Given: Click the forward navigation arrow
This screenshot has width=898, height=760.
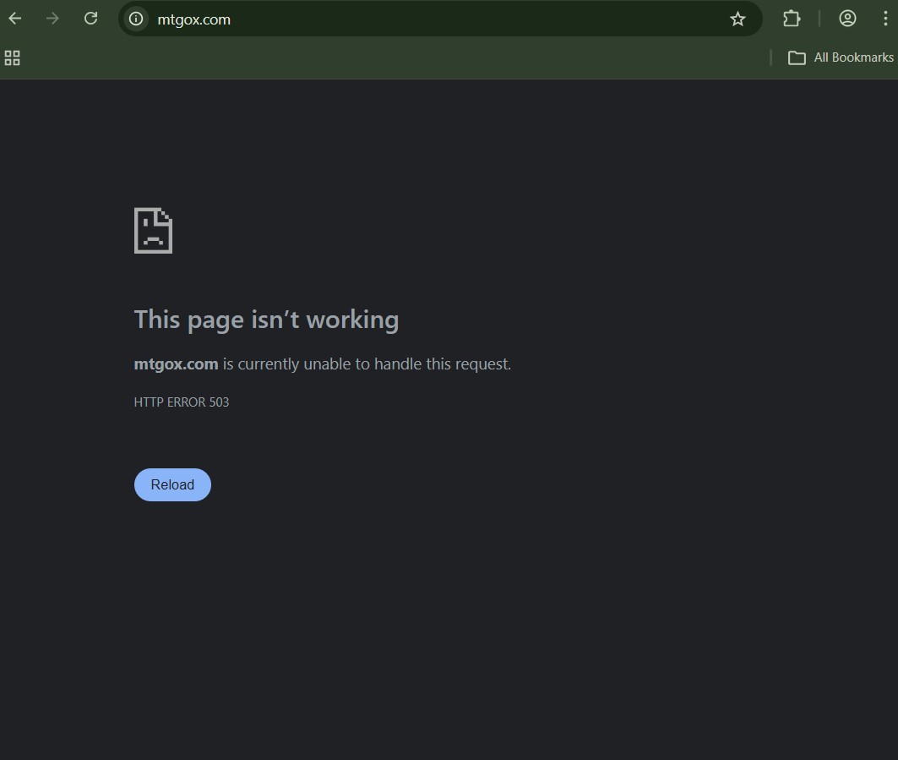Looking at the screenshot, I should 53,19.
